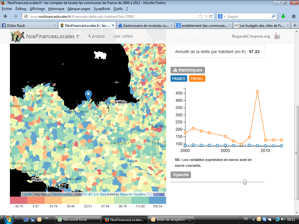This screenshot has width=299, height=224.
Task: Open a new tab with plus button
Action: click(x=295, y=25)
